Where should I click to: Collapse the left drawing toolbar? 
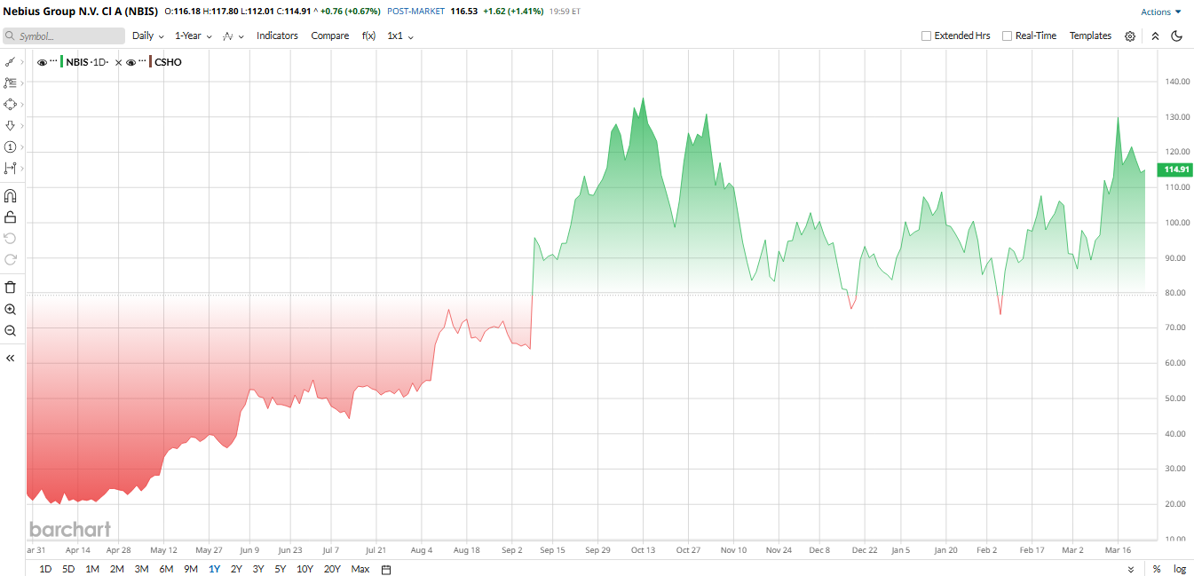(11, 358)
